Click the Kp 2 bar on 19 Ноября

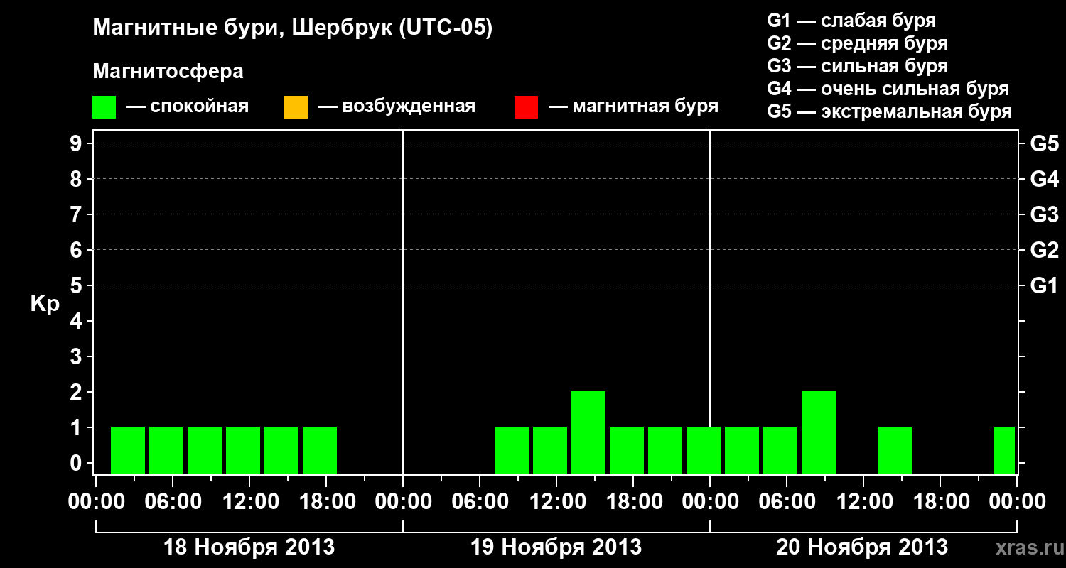[588, 432]
